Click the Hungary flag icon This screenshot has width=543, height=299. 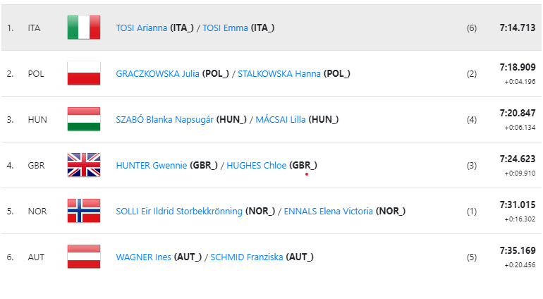[84, 119]
